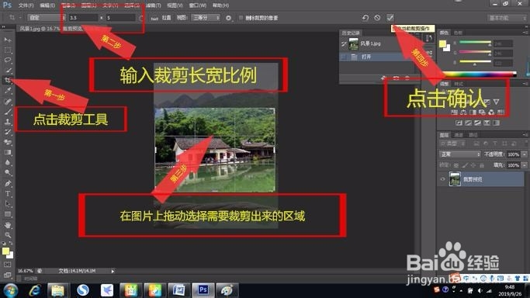Toggle type layer filter in the Layers panel

495,144
